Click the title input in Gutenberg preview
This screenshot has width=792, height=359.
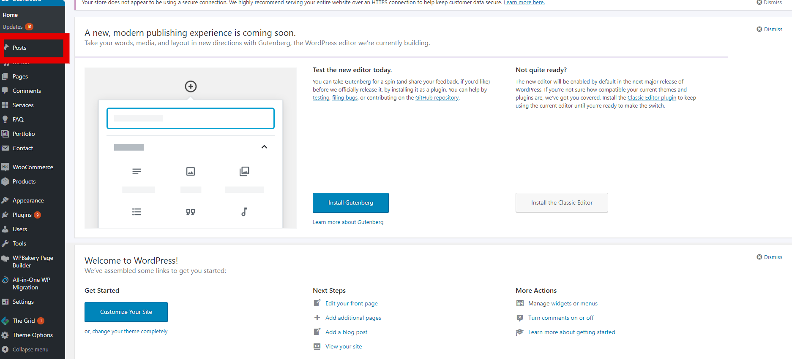click(x=191, y=119)
